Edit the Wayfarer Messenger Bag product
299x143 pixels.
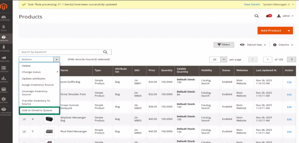click(x=289, y=119)
